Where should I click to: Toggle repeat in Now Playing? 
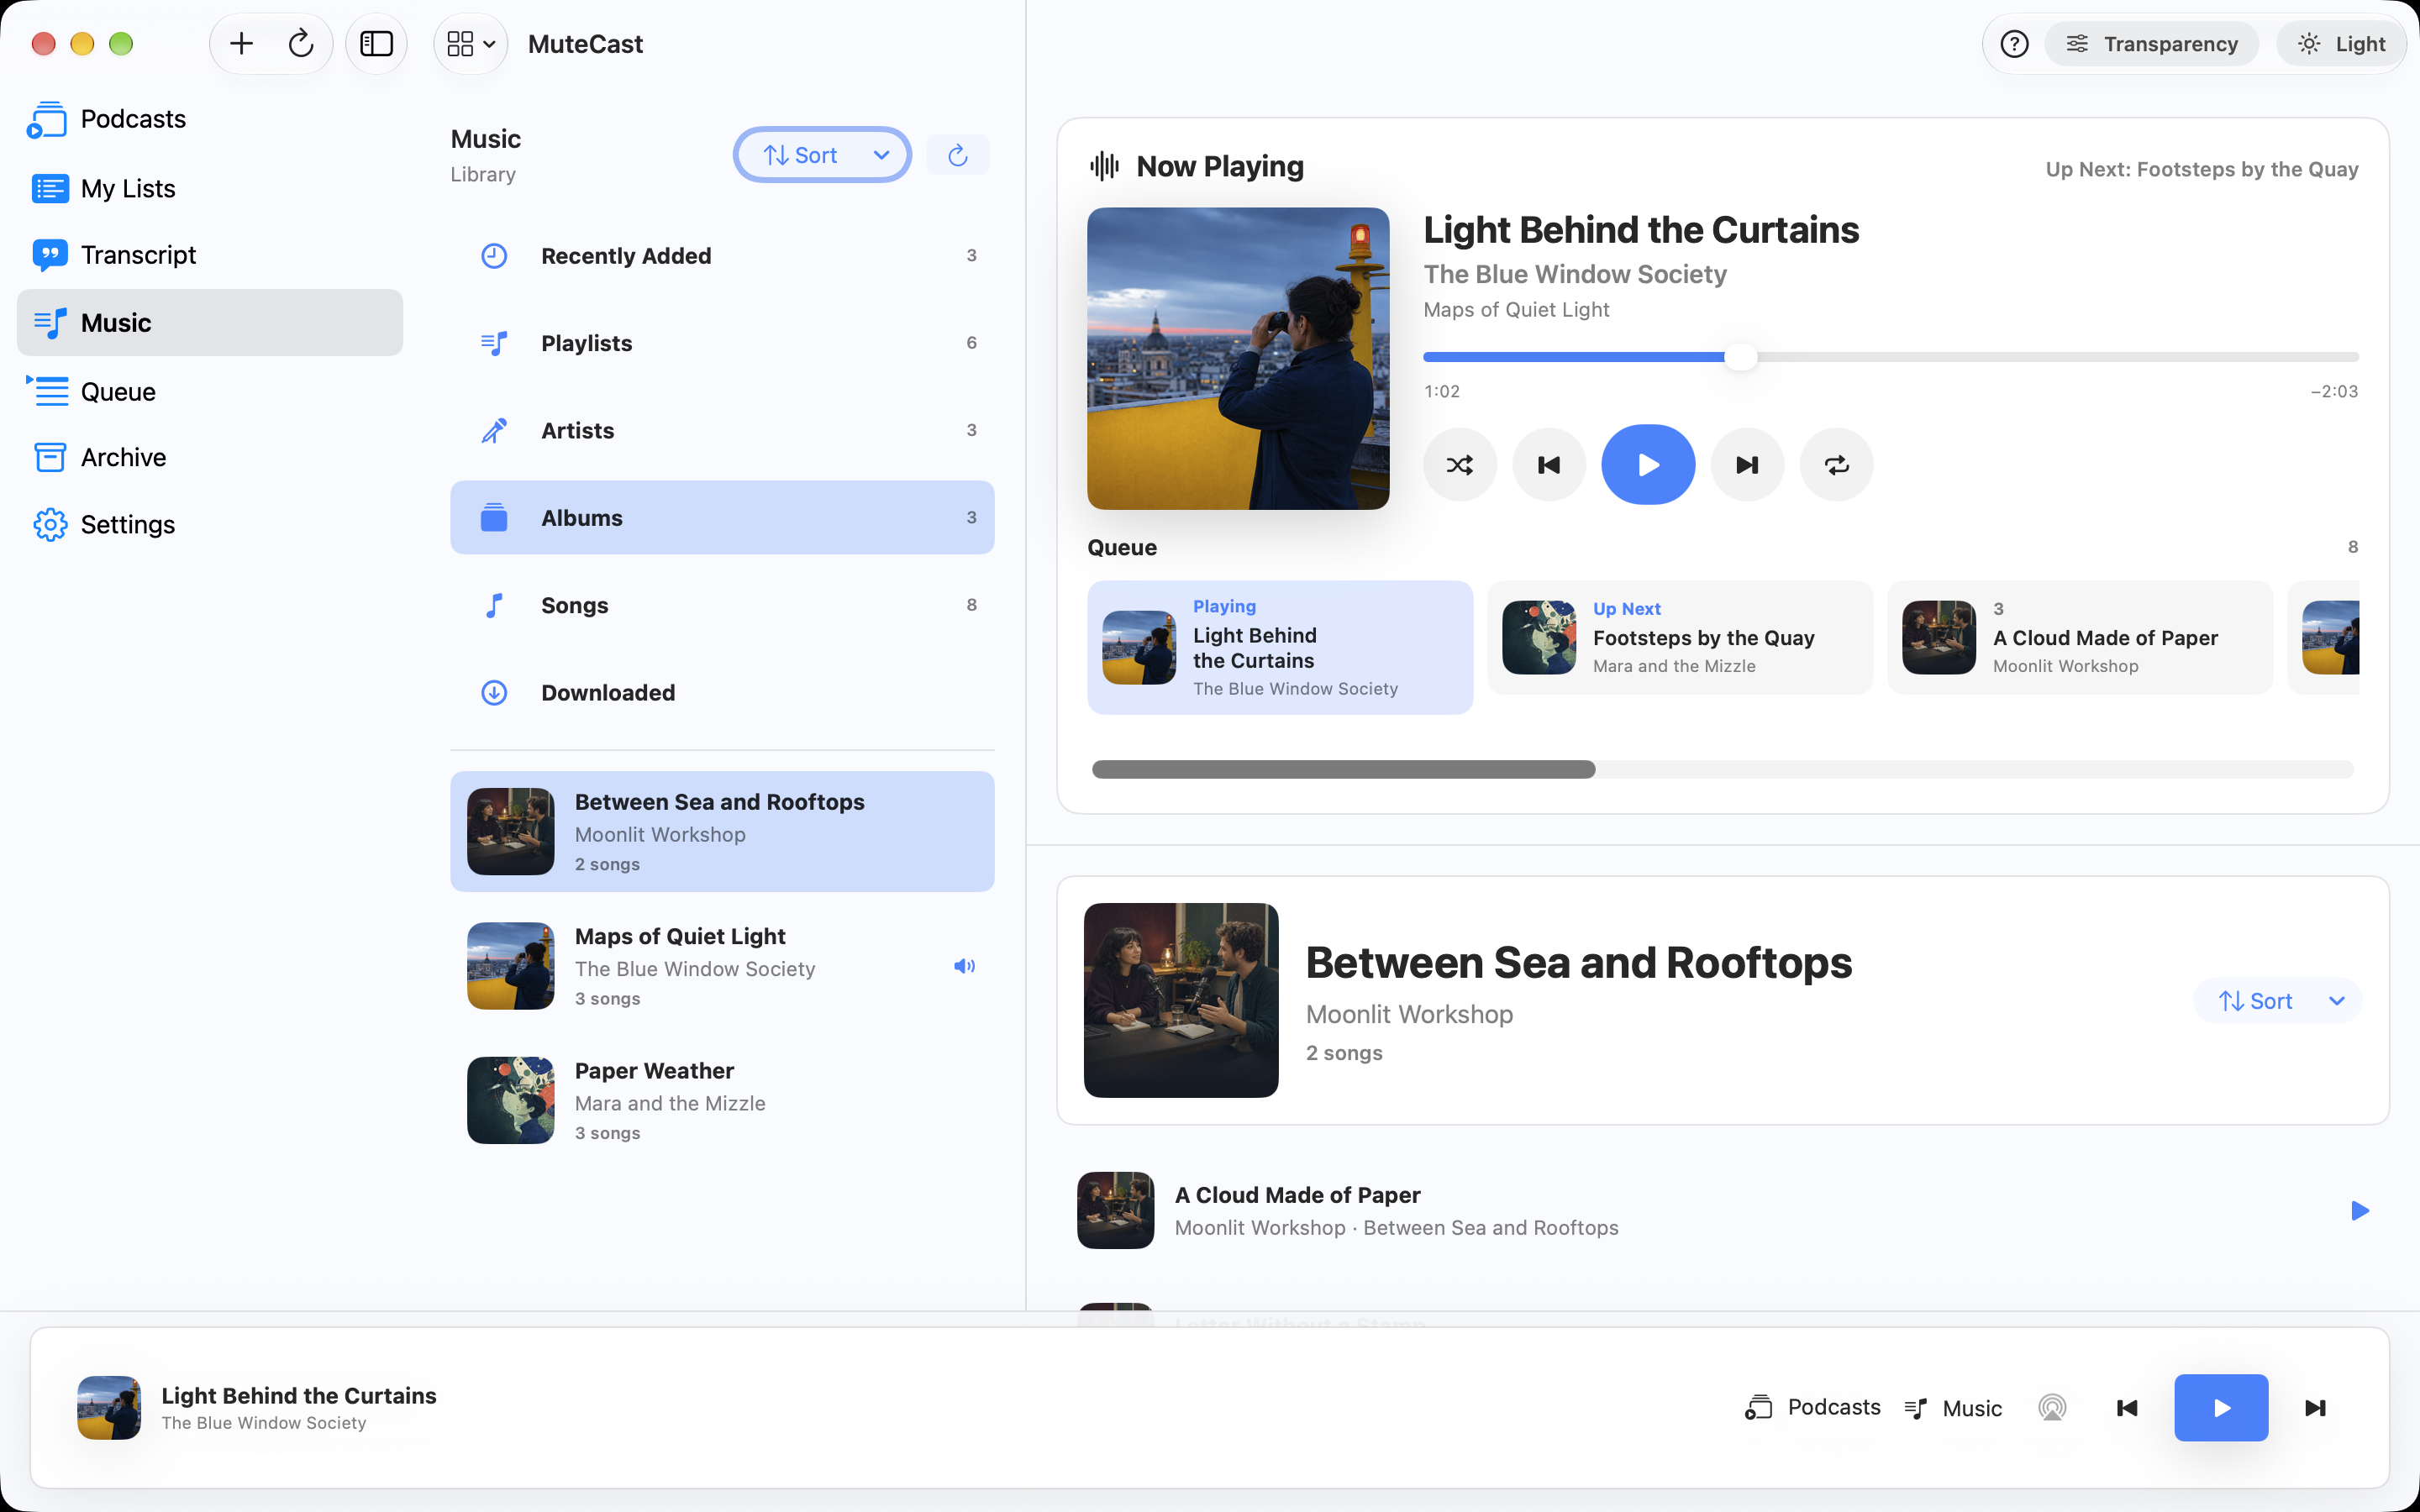1836,465
